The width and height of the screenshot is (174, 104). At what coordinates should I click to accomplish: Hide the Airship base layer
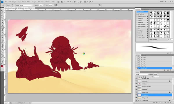[x=136, y=95]
